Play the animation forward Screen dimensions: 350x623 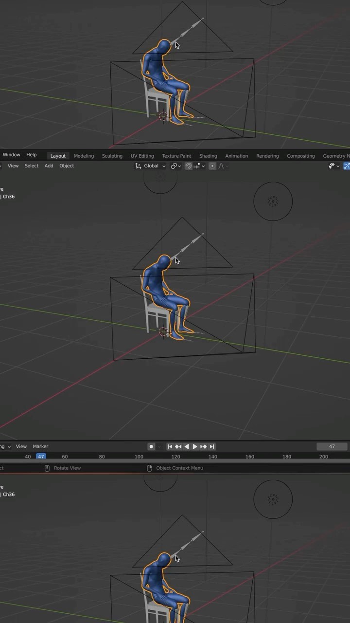coord(195,446)
